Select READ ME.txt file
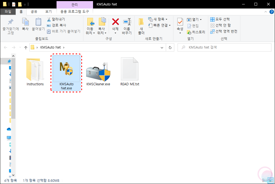 click(x=130, y=72)
